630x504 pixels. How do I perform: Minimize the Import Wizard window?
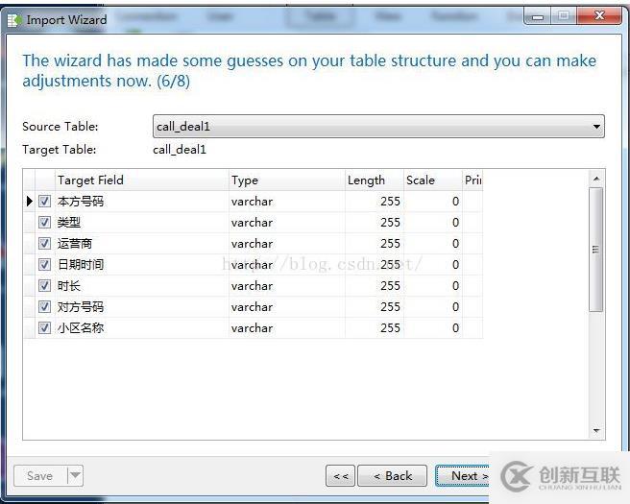538,17
